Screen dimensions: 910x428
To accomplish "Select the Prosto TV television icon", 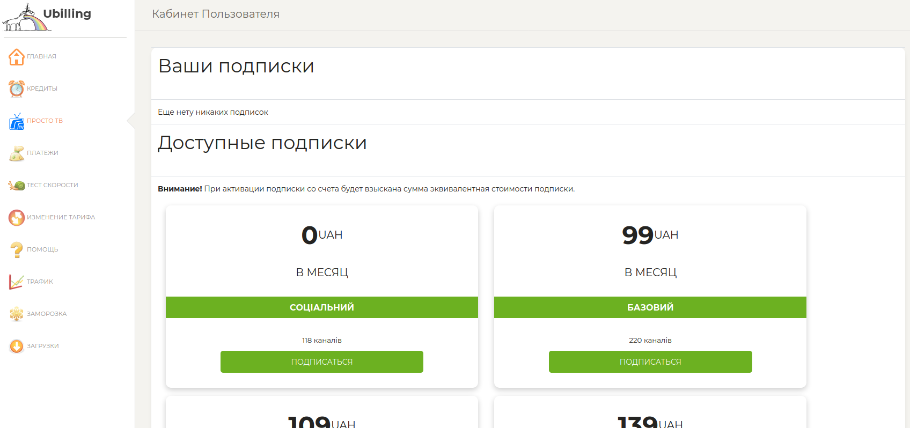I will tap(17, 121).
